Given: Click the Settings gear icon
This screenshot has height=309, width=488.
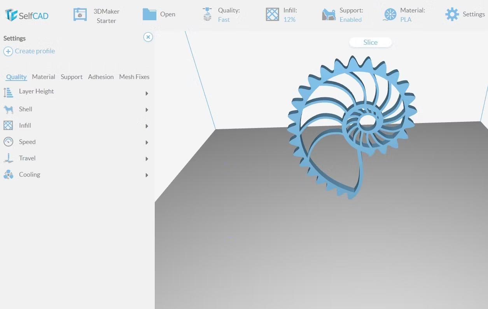Looking at the screenshot, I should pyautogui.click(x=451, y=14).
